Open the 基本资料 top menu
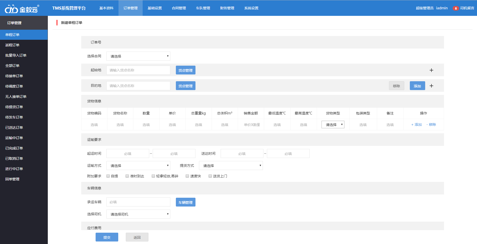The image size is (477, 244). click(x=106, y=8)
